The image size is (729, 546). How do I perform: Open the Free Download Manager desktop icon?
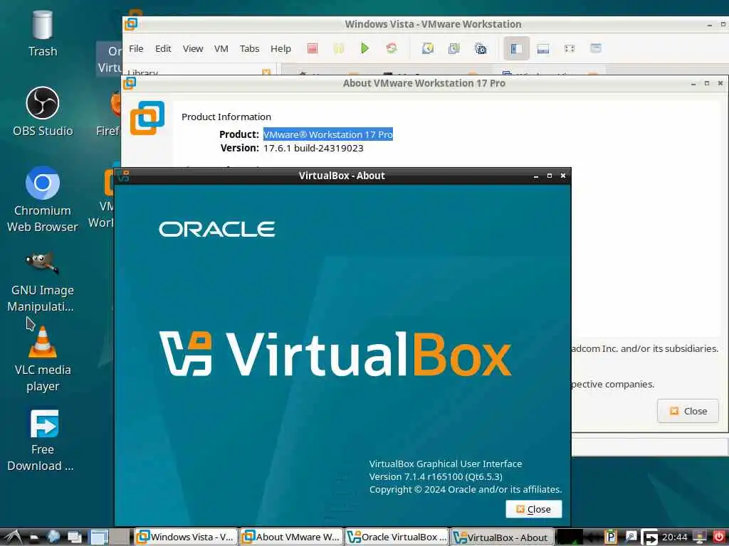click(x=41, y=440)
